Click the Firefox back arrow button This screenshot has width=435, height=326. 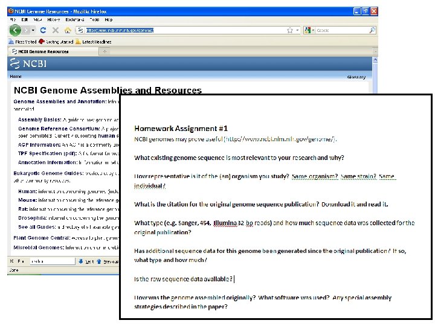pos(15,30)
